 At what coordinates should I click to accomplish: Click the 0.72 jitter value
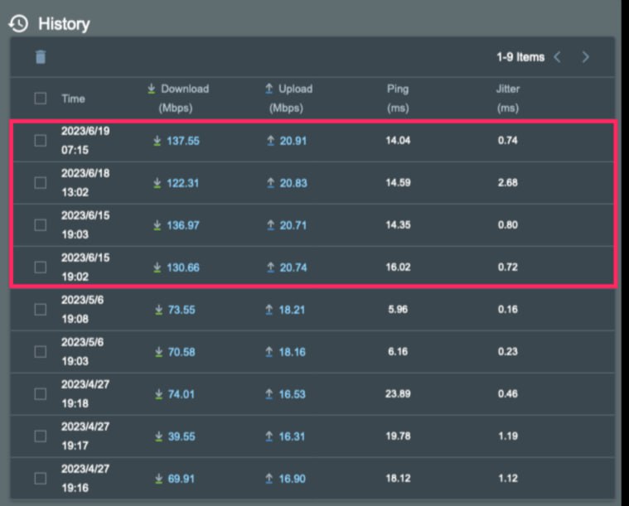[x=508, y=267]
